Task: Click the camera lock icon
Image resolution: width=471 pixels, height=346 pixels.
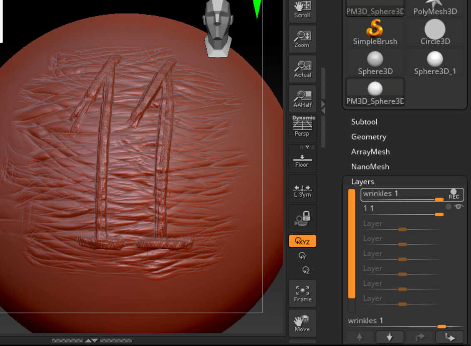Action: (x=302, y=218)
